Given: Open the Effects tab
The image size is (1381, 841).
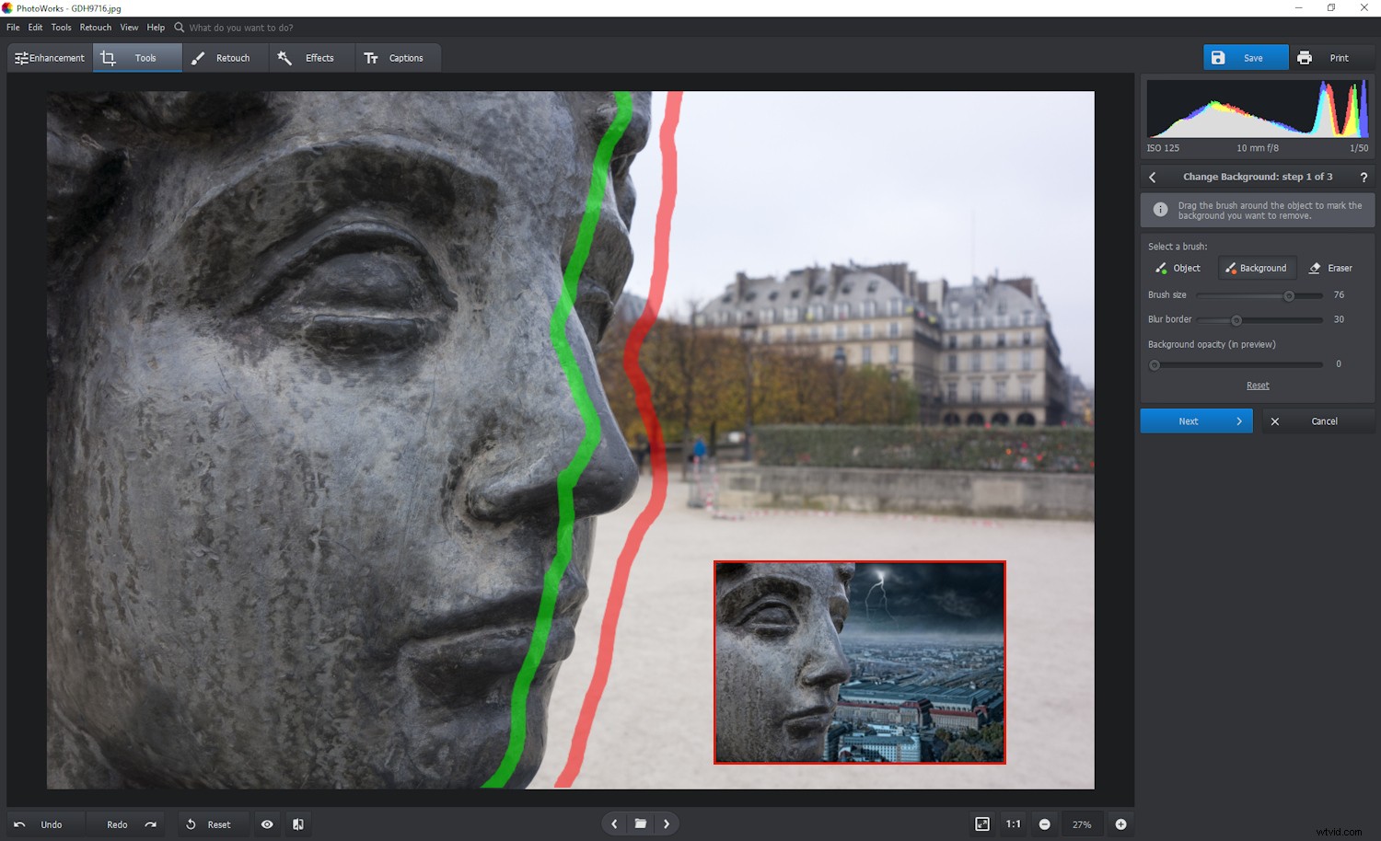Looking at the screenshot, I should point(310,57).
